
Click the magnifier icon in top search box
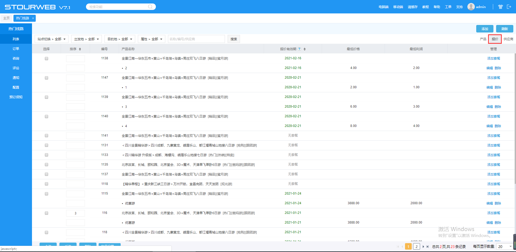pos(150,7)
